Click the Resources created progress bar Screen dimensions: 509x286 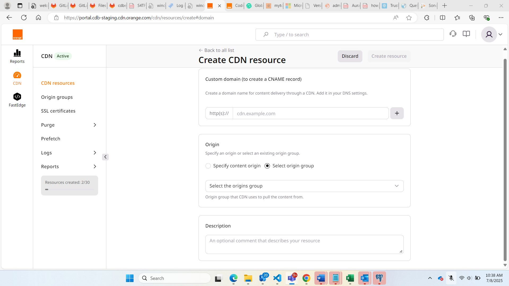[69, 189]
